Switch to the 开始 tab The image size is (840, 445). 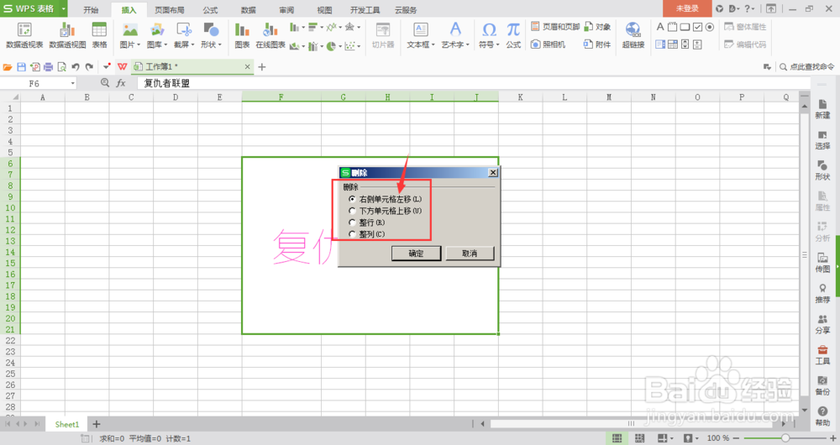click(91, 9)
